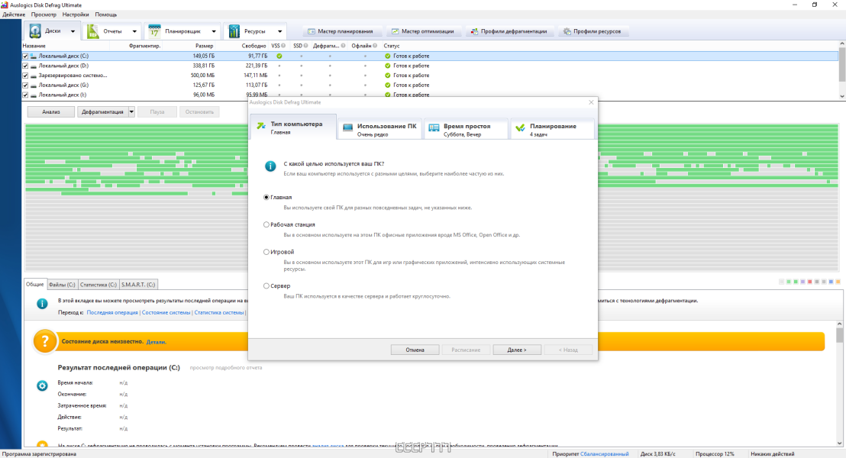Screen dimensions: 846x458
Task: Expand the Планировщик dropdown arrow
Action: (x=214, y=31)
